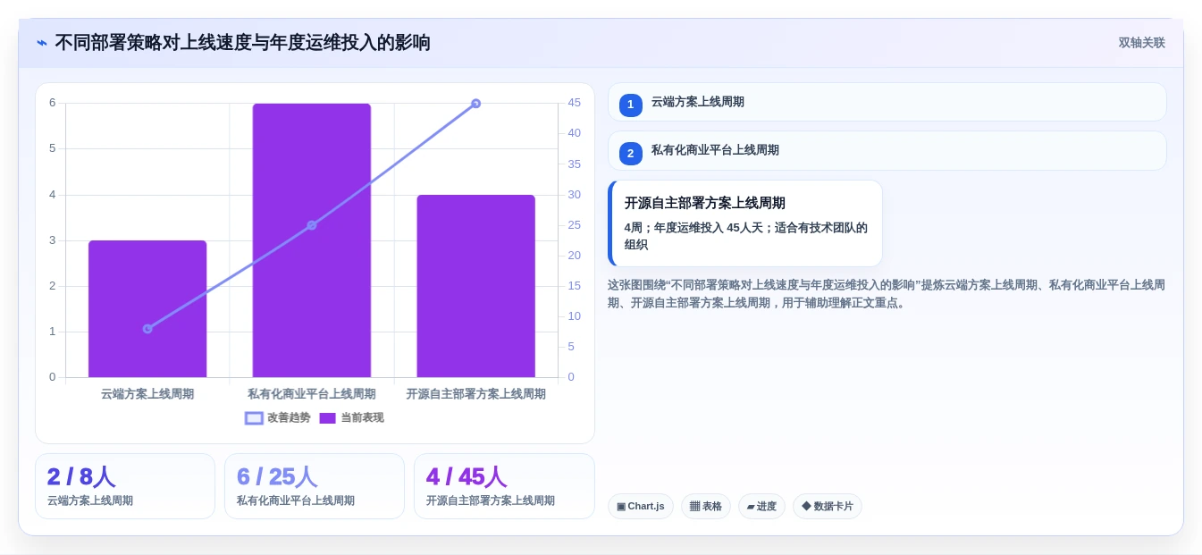Click the 私有化商业平台上线周期 x-axis label
1202x555 pixels.
tap(312, 394)
